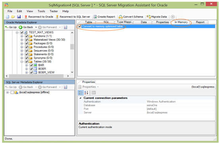The image size is (220, 144).
Task: Reconnect to Oracle
Action: (x=39, y=17)
